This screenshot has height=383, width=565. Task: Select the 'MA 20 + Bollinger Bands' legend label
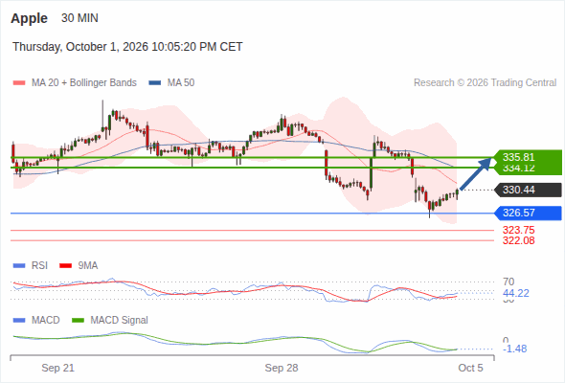tap(84, 83)
